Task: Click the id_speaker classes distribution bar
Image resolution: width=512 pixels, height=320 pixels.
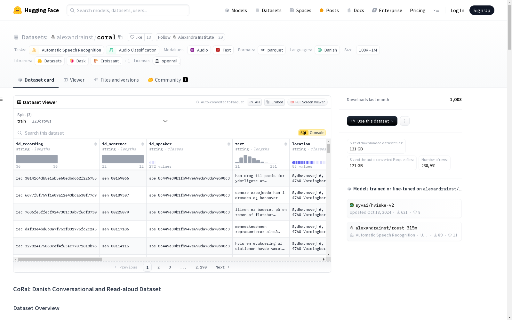Action: [x=152, y=163]
